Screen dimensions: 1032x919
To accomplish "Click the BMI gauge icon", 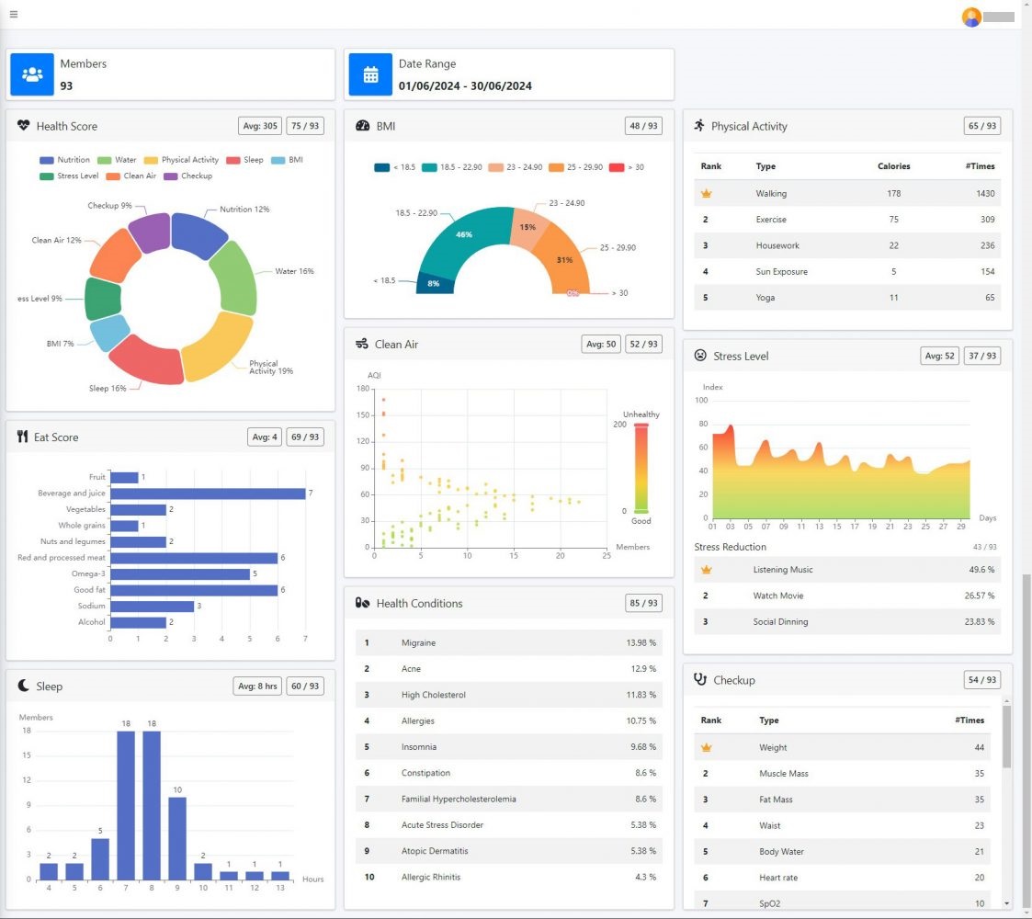I will (x=362, y=126).
